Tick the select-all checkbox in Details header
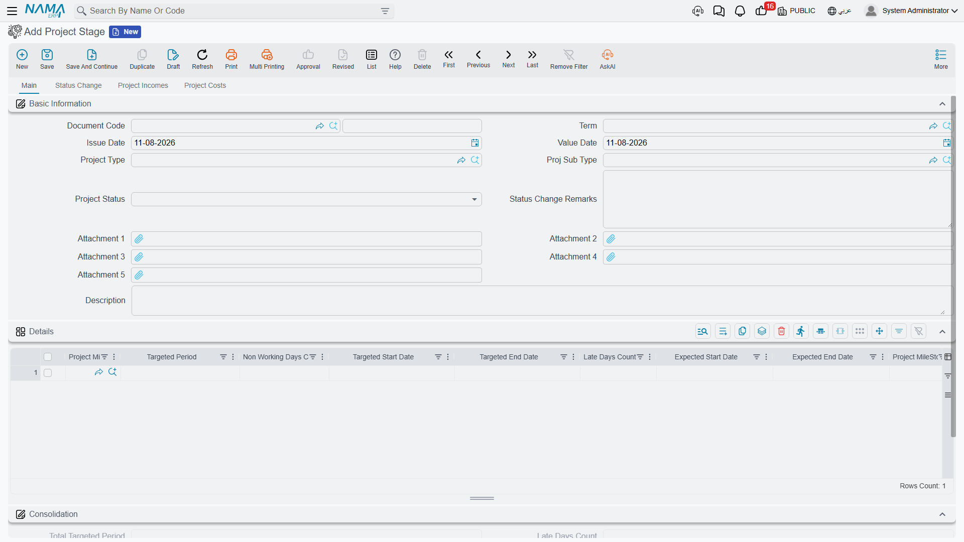This screenshot has width=964, height=542. [48, 357]
